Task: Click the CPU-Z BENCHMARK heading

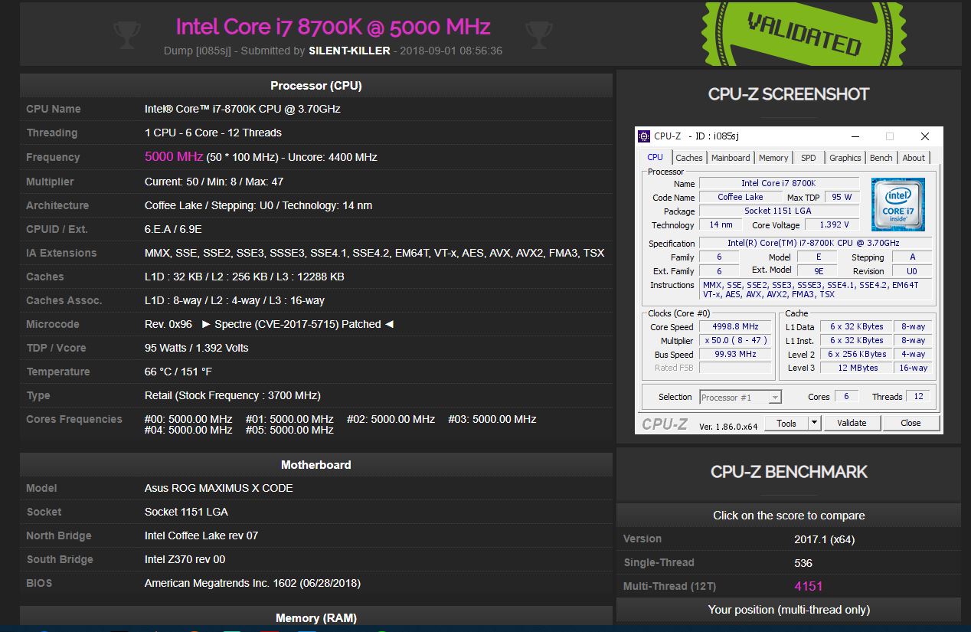Action: [x=789, y=472]
